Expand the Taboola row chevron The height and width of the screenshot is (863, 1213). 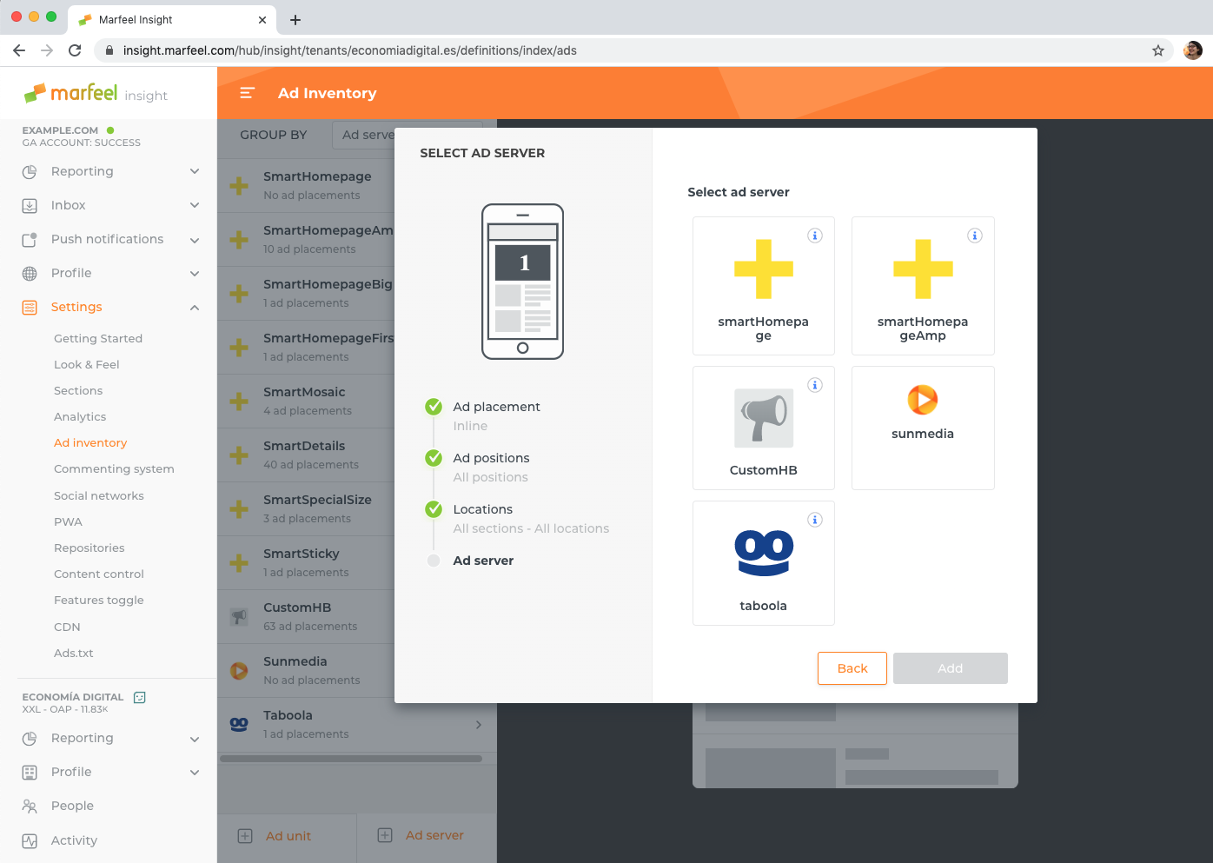click(479, 725)
